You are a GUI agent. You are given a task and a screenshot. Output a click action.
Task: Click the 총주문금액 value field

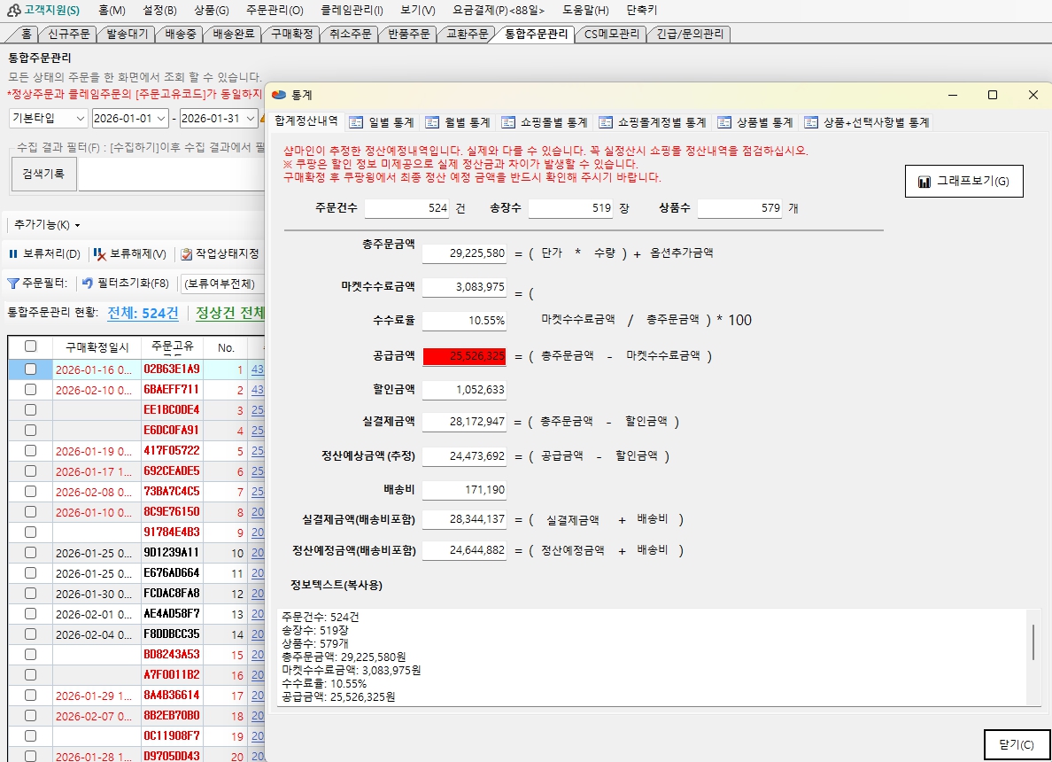click(x=464, y=253)
